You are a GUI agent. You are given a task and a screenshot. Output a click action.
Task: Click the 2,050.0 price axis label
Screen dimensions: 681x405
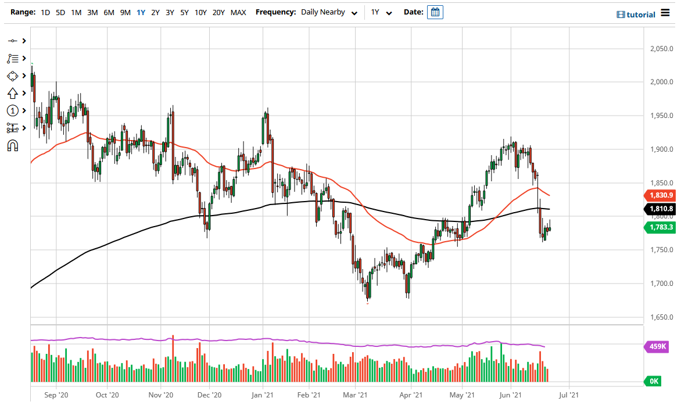tap(661, 49)
